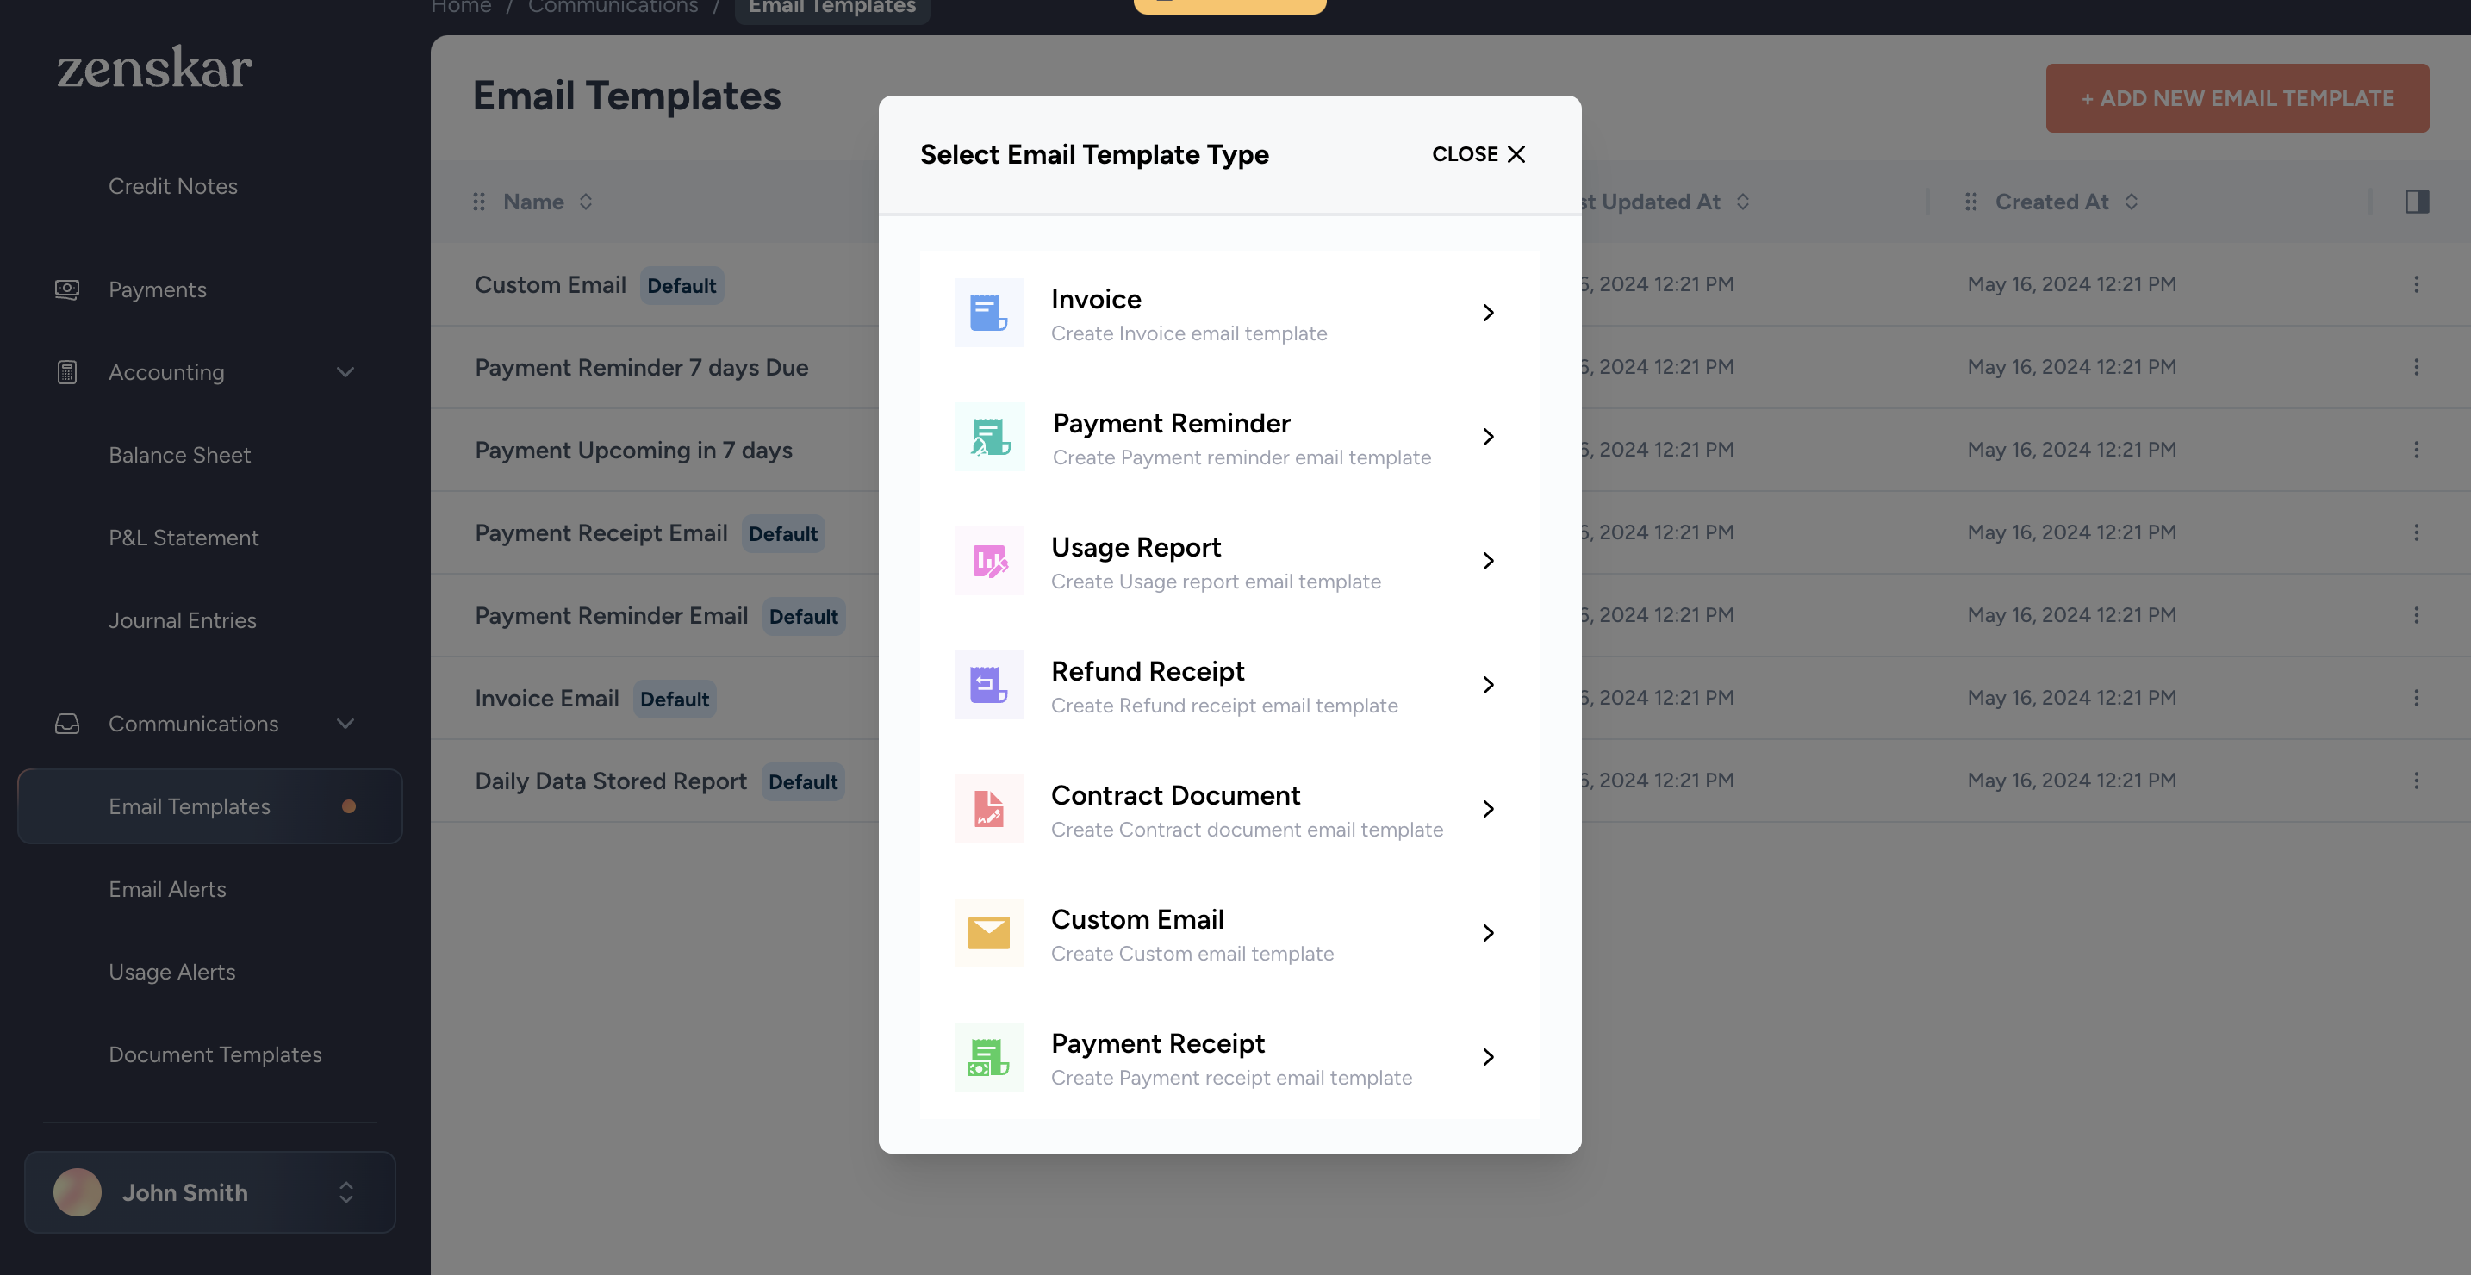The height and width of the screenshot is (1275, 2471).
Task: Select the Usage Report template icon
Action: point(989,561)
